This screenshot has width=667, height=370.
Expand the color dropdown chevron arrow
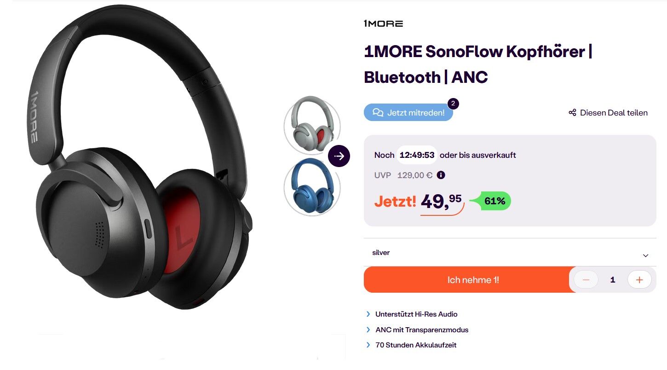[645, 255]
